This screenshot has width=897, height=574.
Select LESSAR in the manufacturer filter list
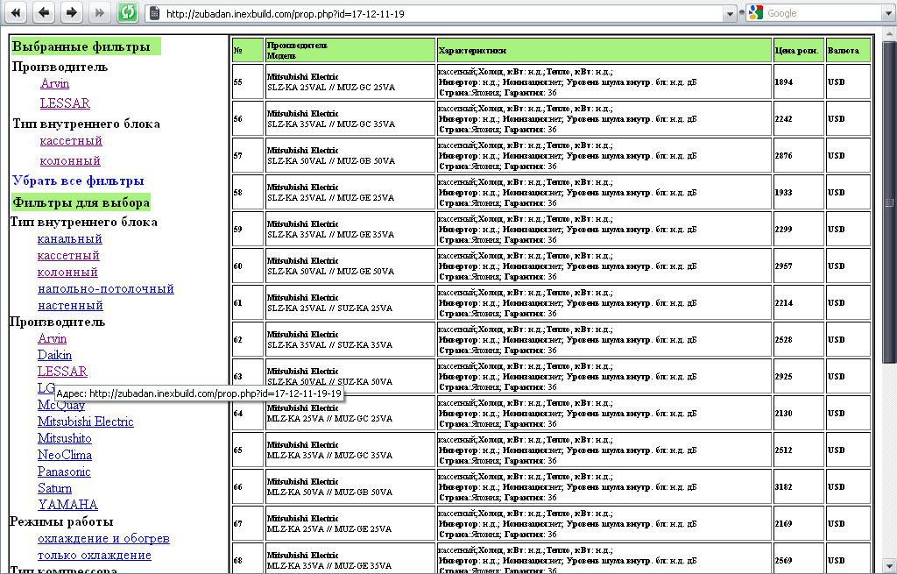[62, 372]
